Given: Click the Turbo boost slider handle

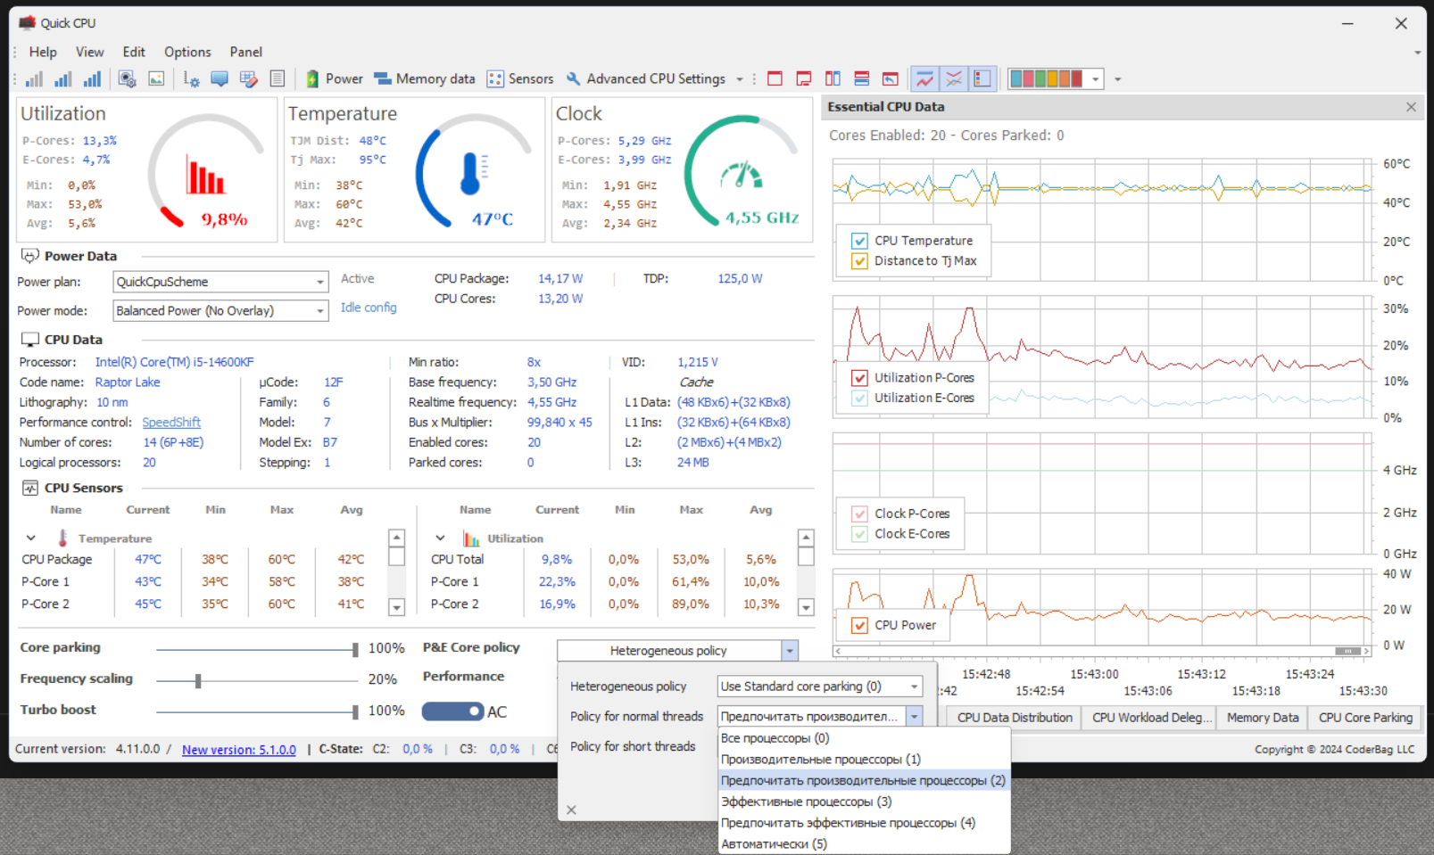Looking at the screenshot, I should pos(355,711).
